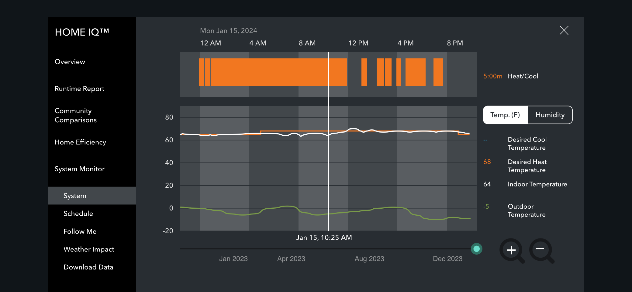Open the Overview page
The height and width of the screenshot is (292, 632).
70,62
